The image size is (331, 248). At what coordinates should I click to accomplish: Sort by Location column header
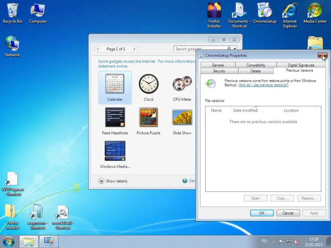298,110
